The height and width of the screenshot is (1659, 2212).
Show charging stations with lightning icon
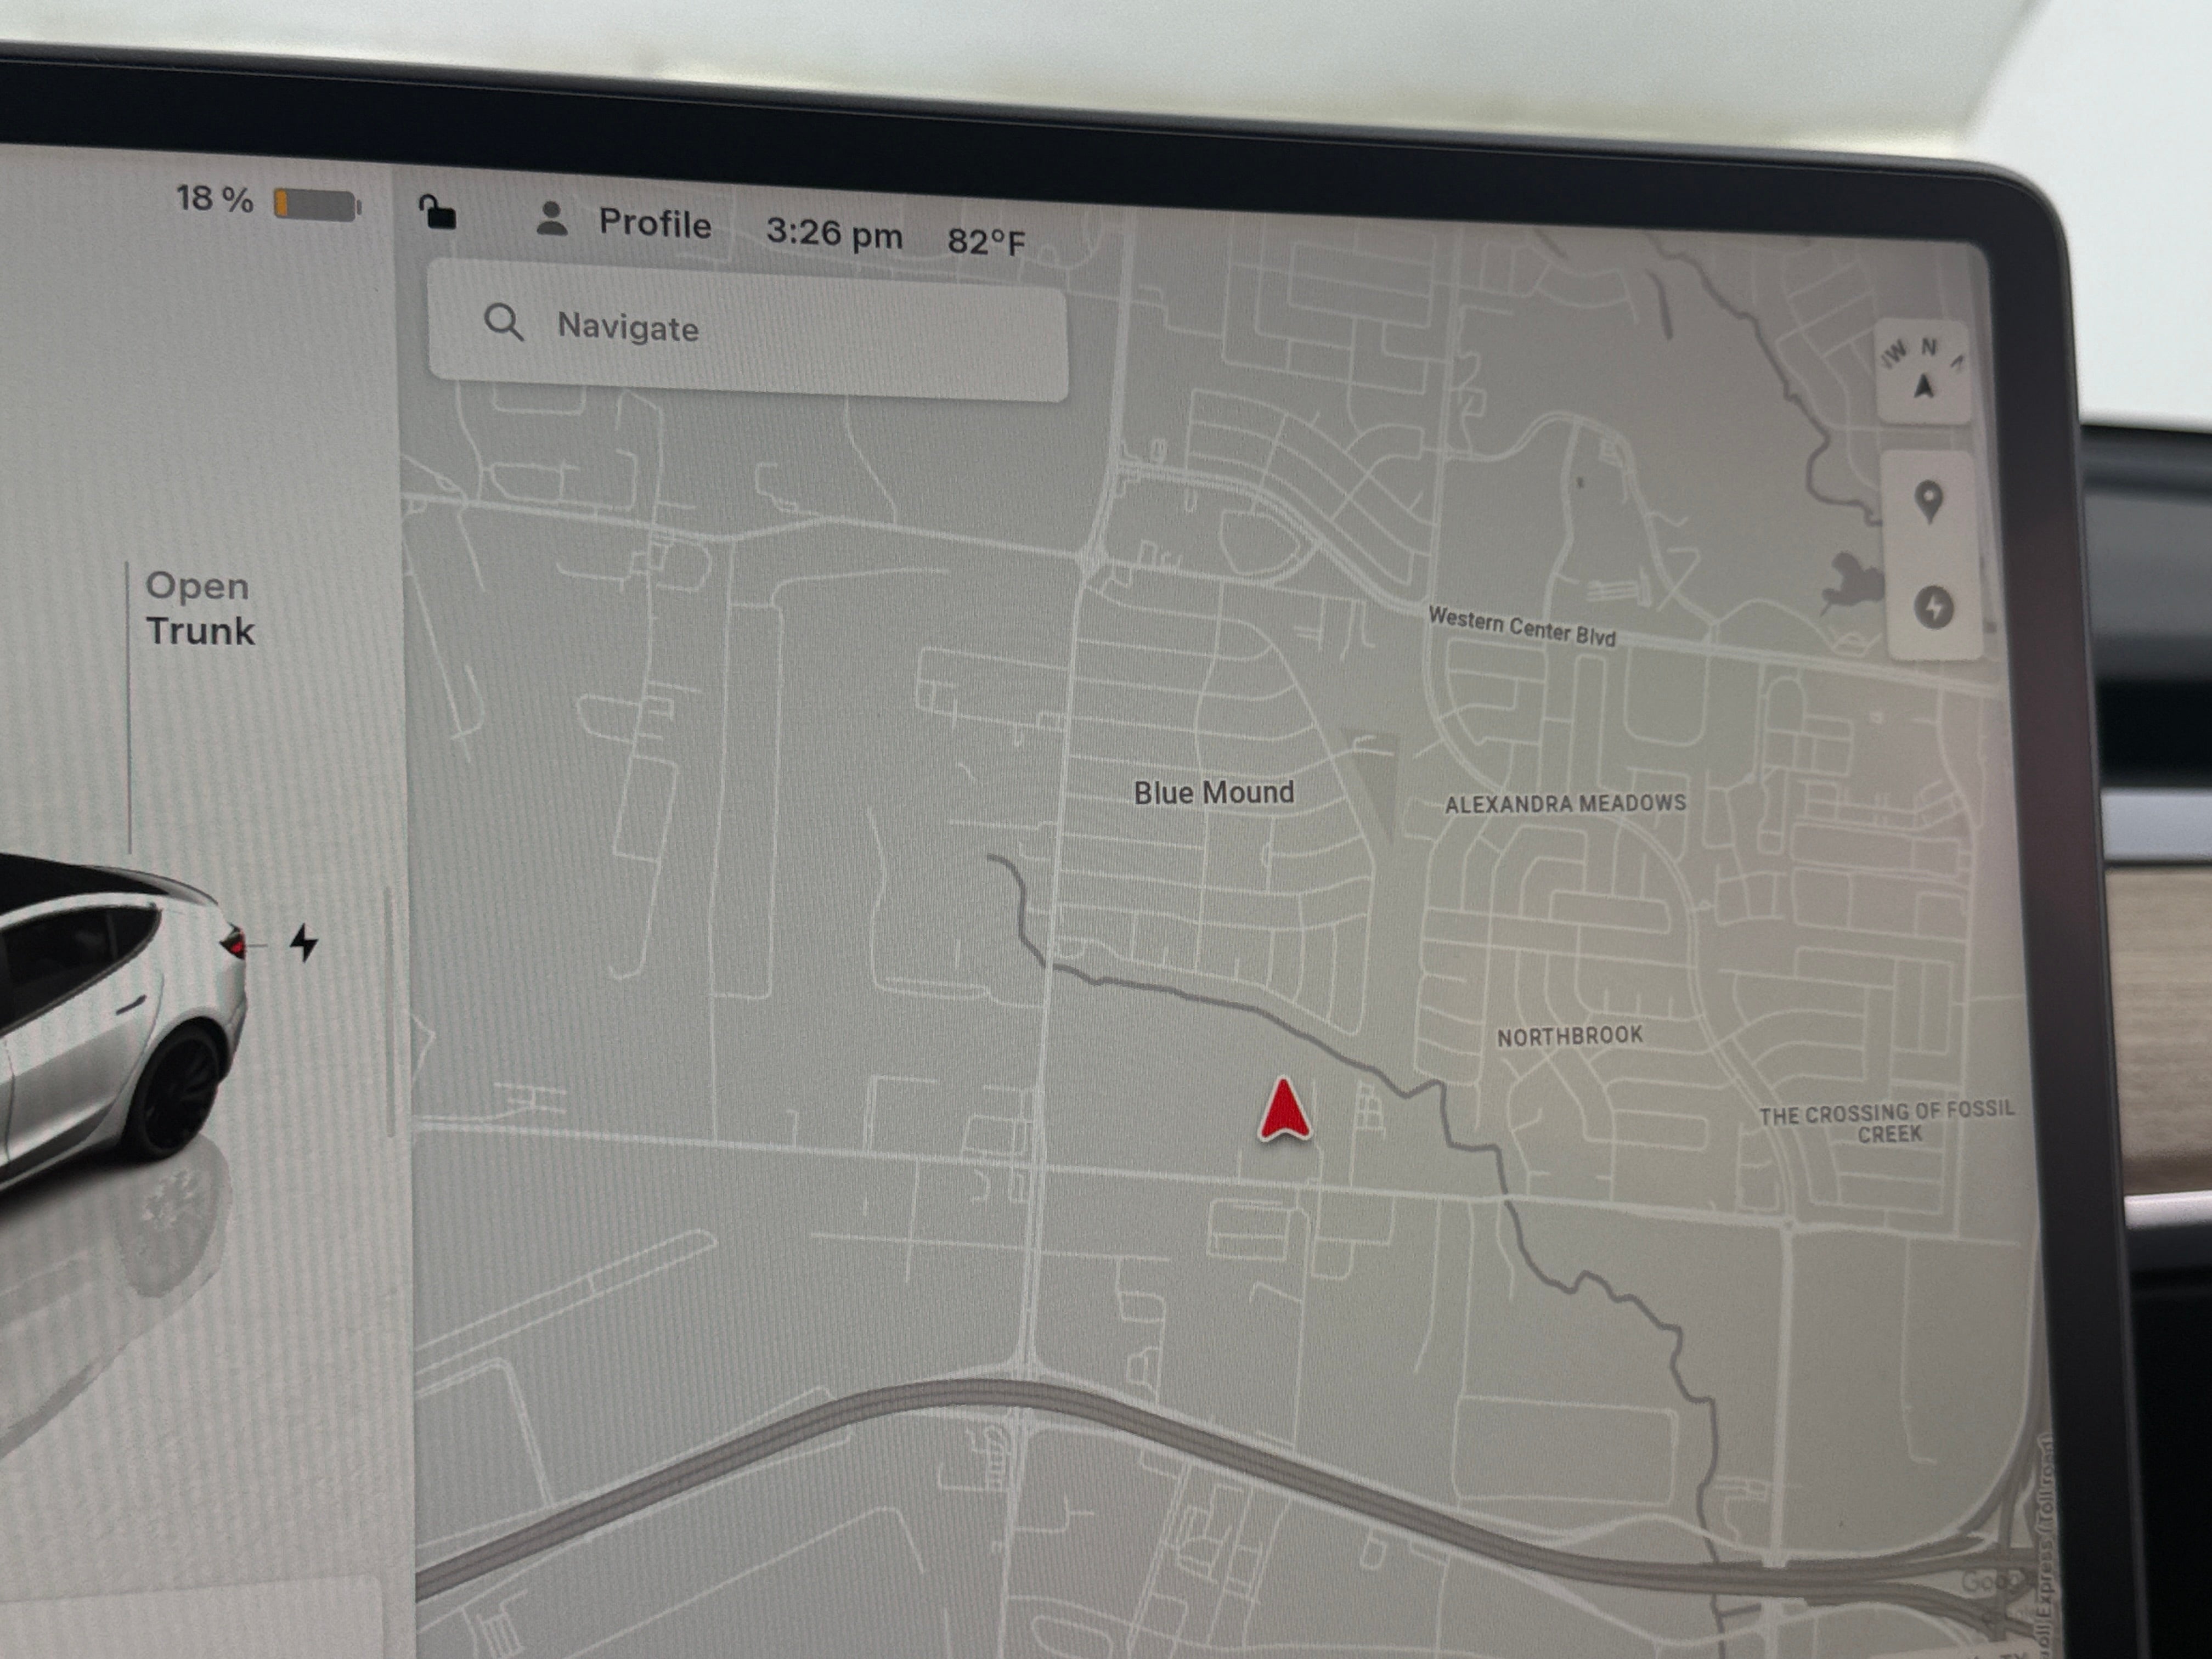coord(1934,606)
